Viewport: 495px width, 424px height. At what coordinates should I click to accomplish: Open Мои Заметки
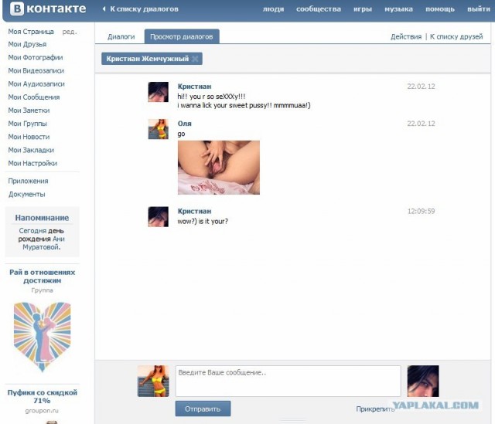tap(29, 110)
